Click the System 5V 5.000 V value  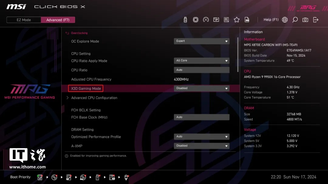[292, 141]
